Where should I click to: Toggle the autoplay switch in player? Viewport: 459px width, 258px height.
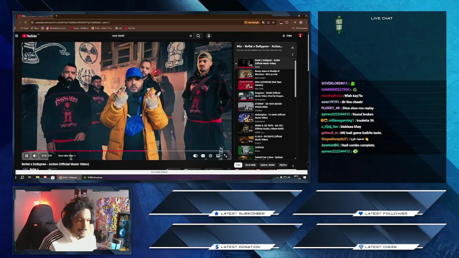(x=195, y=156)
